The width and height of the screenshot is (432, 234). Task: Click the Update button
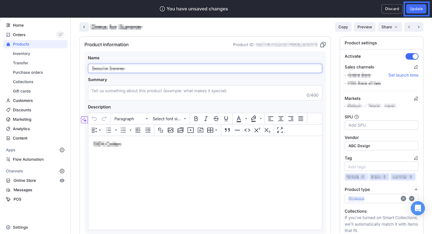(416, 9)
